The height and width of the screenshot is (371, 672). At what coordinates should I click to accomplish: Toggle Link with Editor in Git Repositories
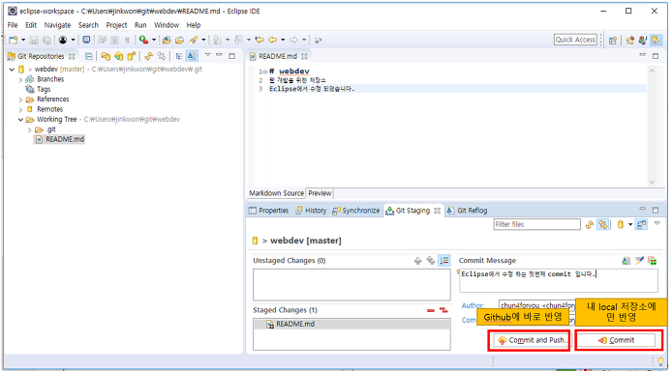(161, 56)
